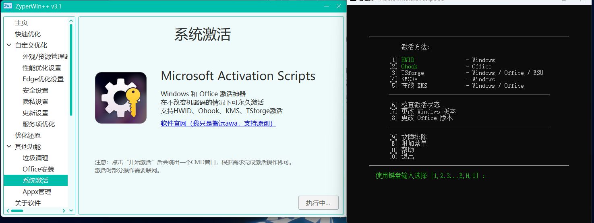The height and width of the screenshot is (223, 594).
Task: Click the 使用键盘输入选择 prompt line in CMD
Action: point(430,176)
